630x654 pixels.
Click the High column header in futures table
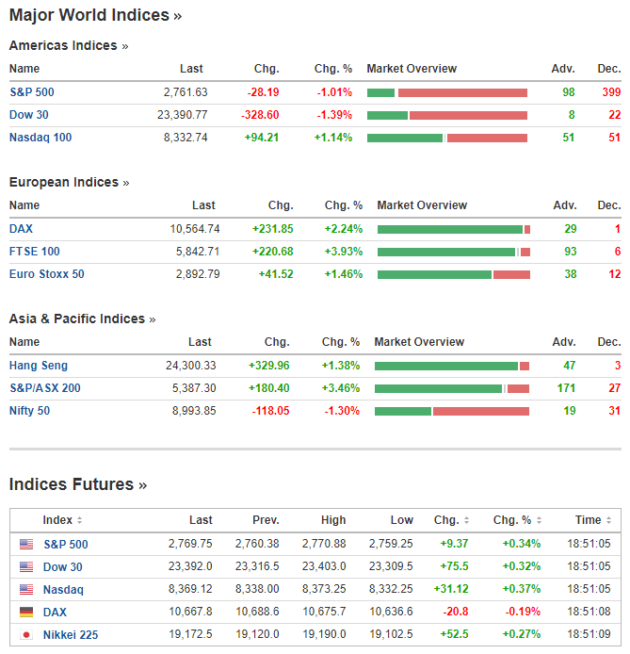pyautogui.click(x=333, y=520)
